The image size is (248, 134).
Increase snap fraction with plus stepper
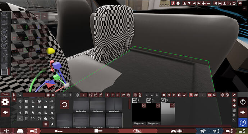point(70,95)
